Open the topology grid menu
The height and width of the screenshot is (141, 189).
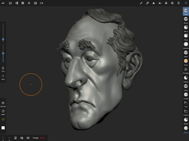[23, 3]
